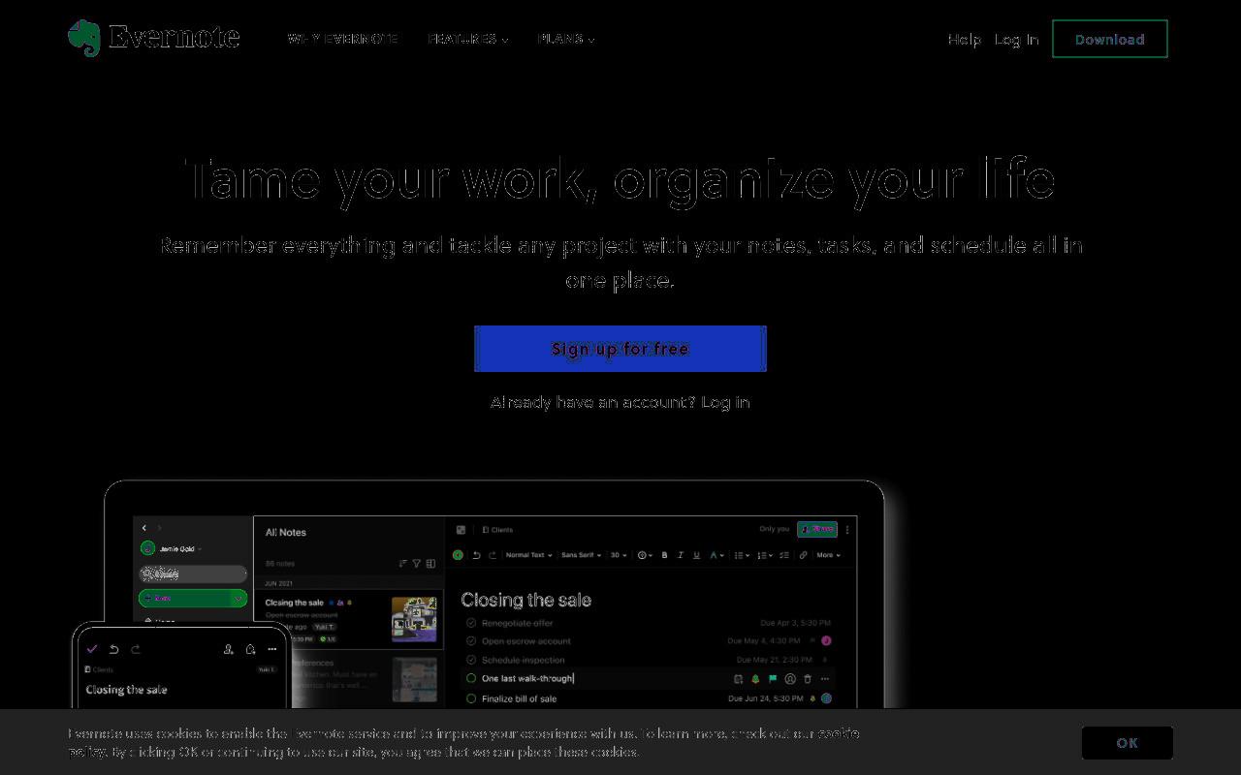The image size is (1241, 775).
Task: Click the checklist icon in editor toolbar
Action: (784, 555)
